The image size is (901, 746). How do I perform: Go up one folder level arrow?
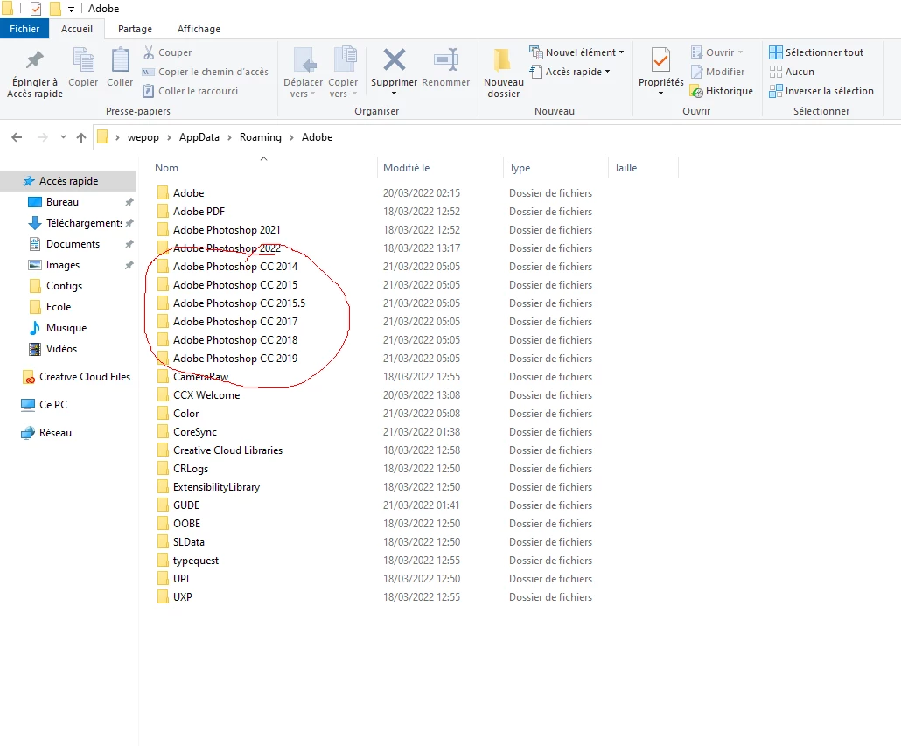(81, 137)
